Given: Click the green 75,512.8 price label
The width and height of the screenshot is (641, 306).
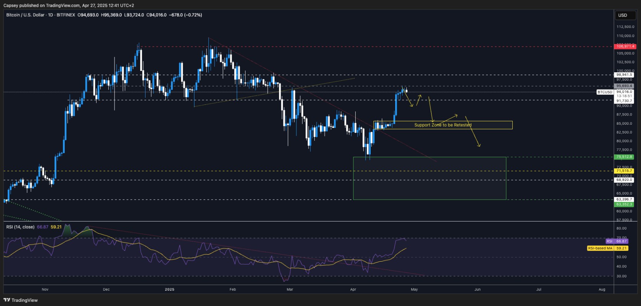Looking at the screenshot, I should (x=624, y=157).
